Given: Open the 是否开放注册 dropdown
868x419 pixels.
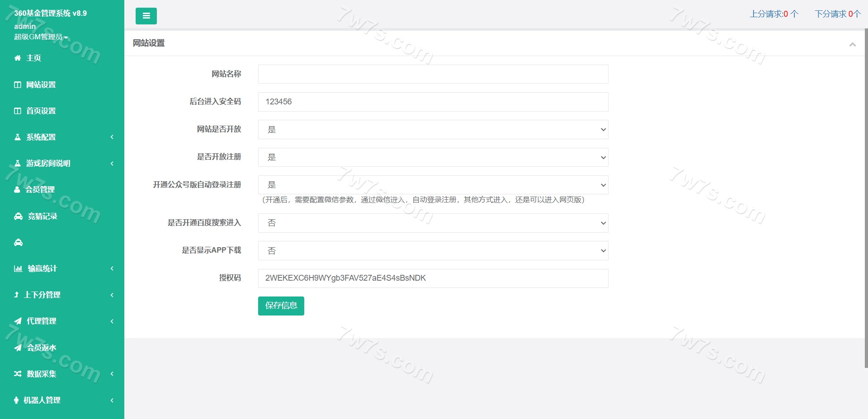Looking at the screenshot, I should point(433,157).
